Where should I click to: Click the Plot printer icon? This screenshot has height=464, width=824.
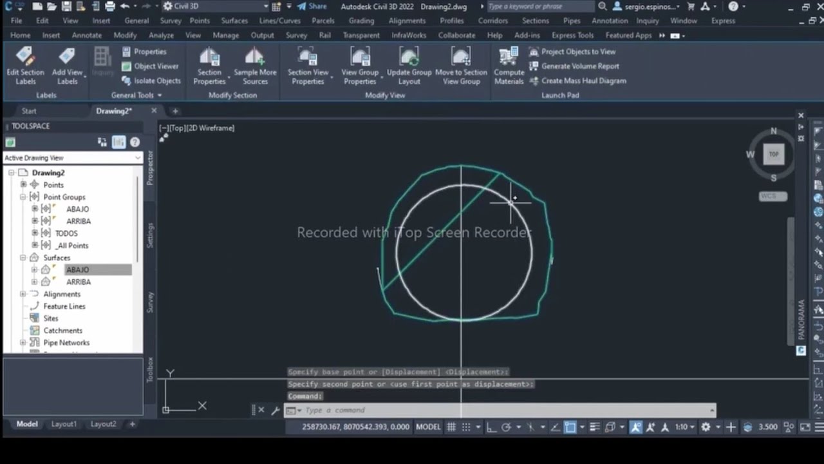point(110,6)
